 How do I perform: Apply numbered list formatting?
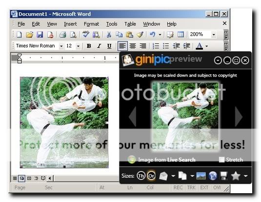[x=156, y=46]
